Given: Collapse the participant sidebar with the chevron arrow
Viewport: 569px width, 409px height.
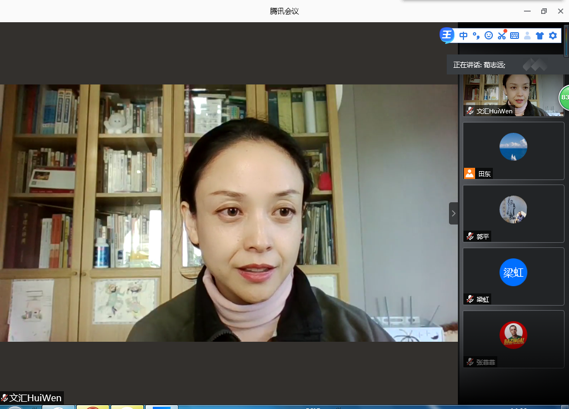Looking at the screenshot, I should tap(453, 213).
